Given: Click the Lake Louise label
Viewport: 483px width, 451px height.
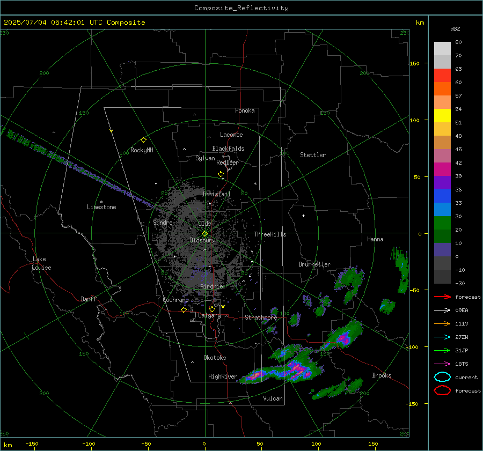Looking at the screenshot, I should coord(41,263).
